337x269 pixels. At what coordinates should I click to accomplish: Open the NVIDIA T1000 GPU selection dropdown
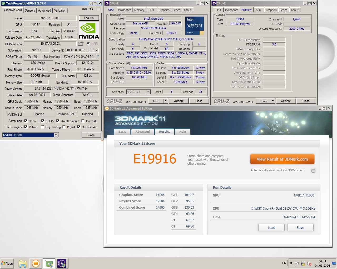click(56, 135)
